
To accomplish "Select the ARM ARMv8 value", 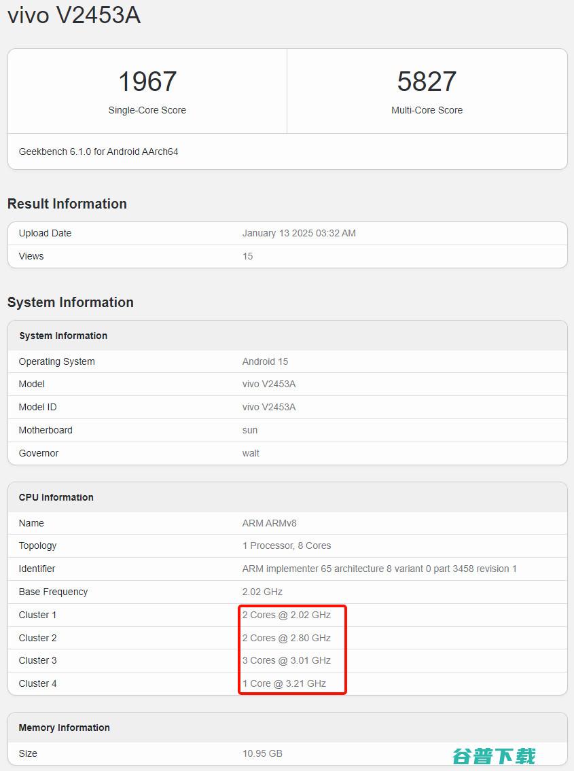I will 269,523.
